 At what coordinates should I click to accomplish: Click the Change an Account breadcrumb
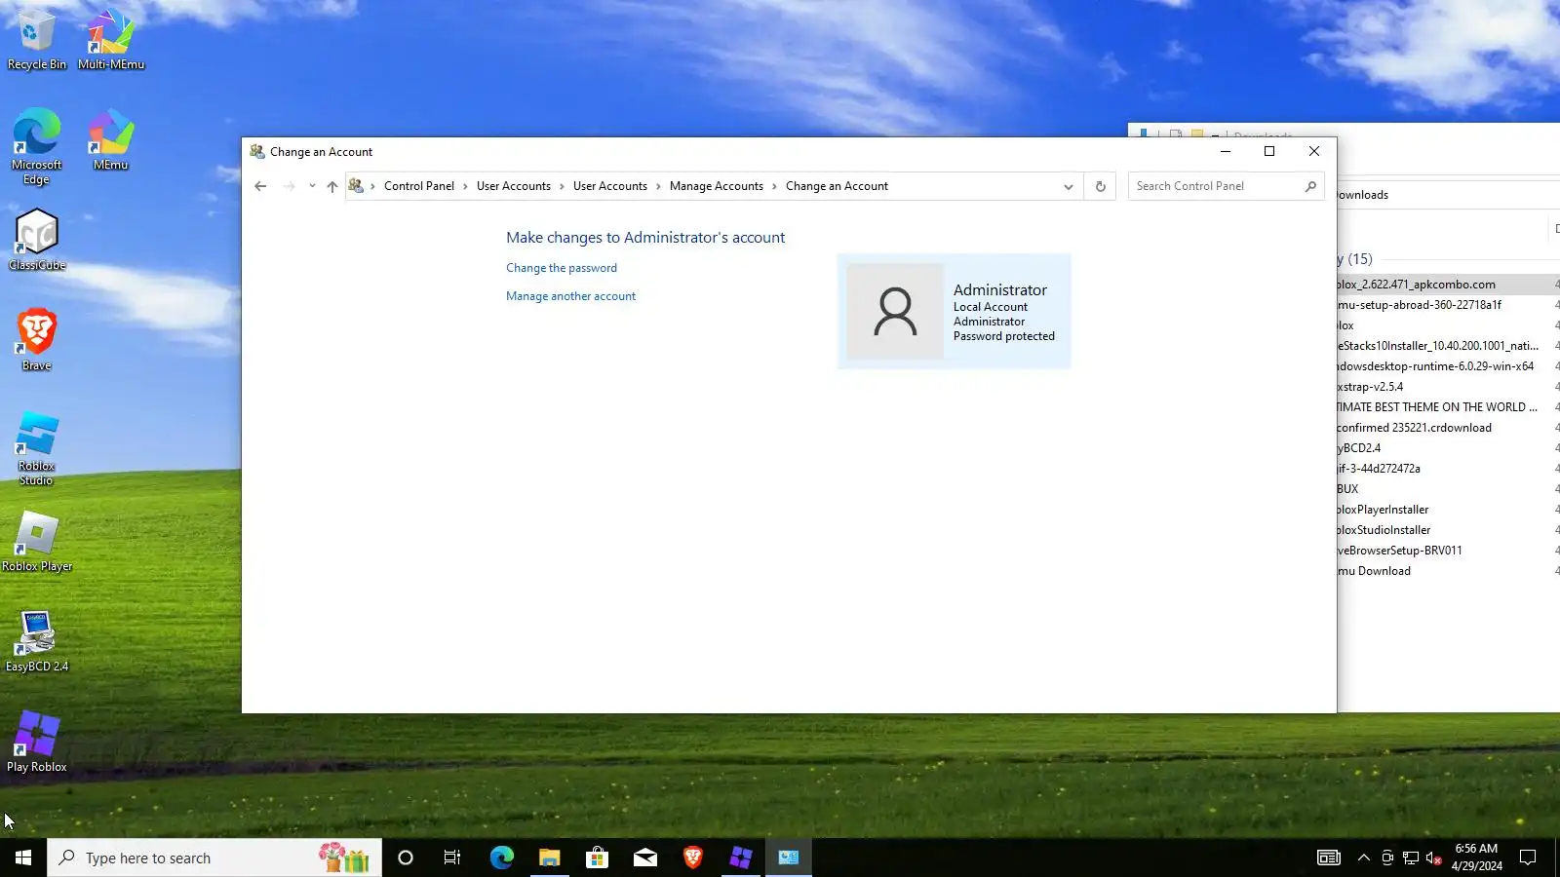coord(837,186)
